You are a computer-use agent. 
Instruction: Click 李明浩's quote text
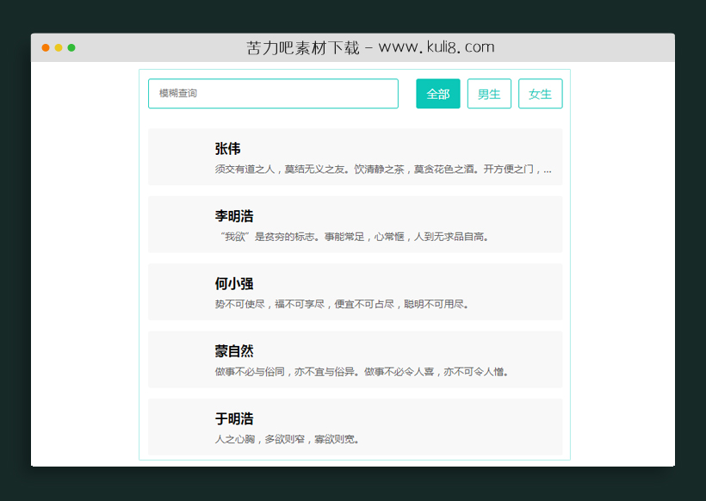353,235
